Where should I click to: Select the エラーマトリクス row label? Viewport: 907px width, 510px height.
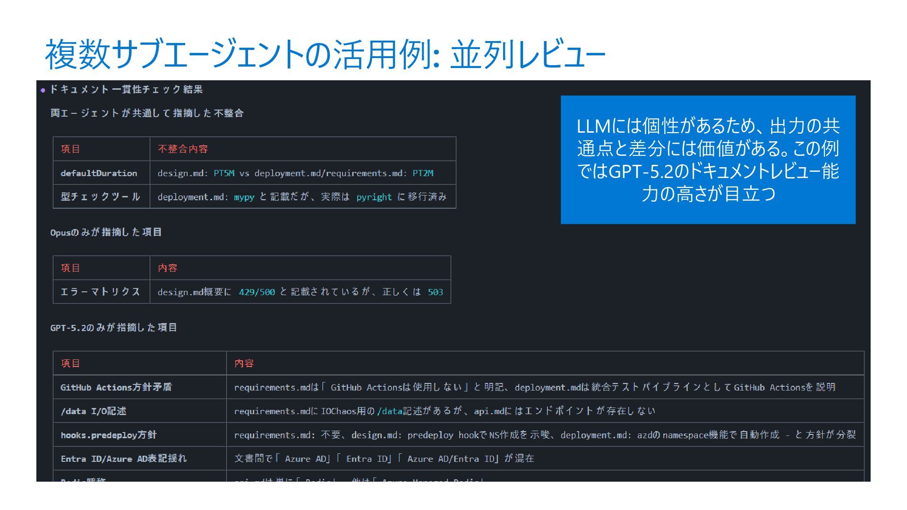pos(100,292)
